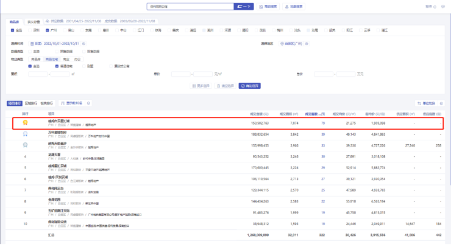Toggle the 普通住宅 checkbox
451x247 pixels.
pyautogui.click(x=57, y=66)
